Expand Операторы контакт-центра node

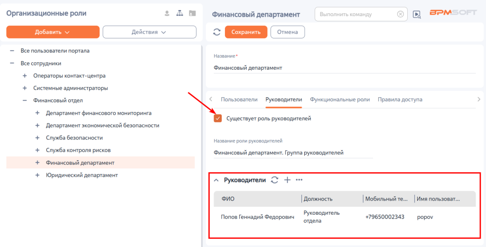[25, 75]
